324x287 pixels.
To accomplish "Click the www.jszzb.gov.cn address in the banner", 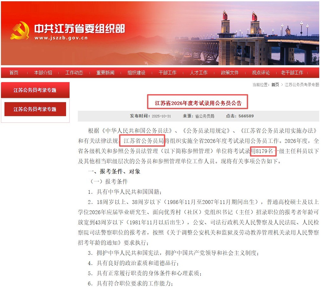I will coord(61,38).
